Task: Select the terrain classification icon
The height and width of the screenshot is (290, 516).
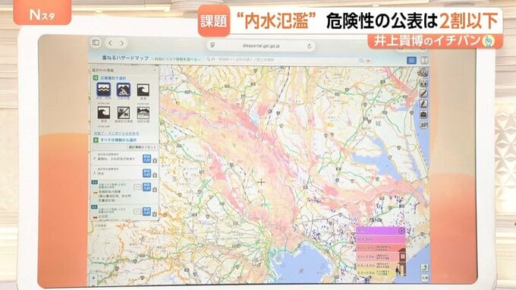Action: (143, 112)
